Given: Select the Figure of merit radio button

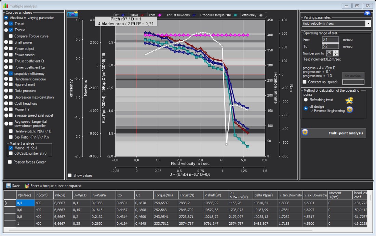Looking at the screenshot, I should (x=6, y=84).
